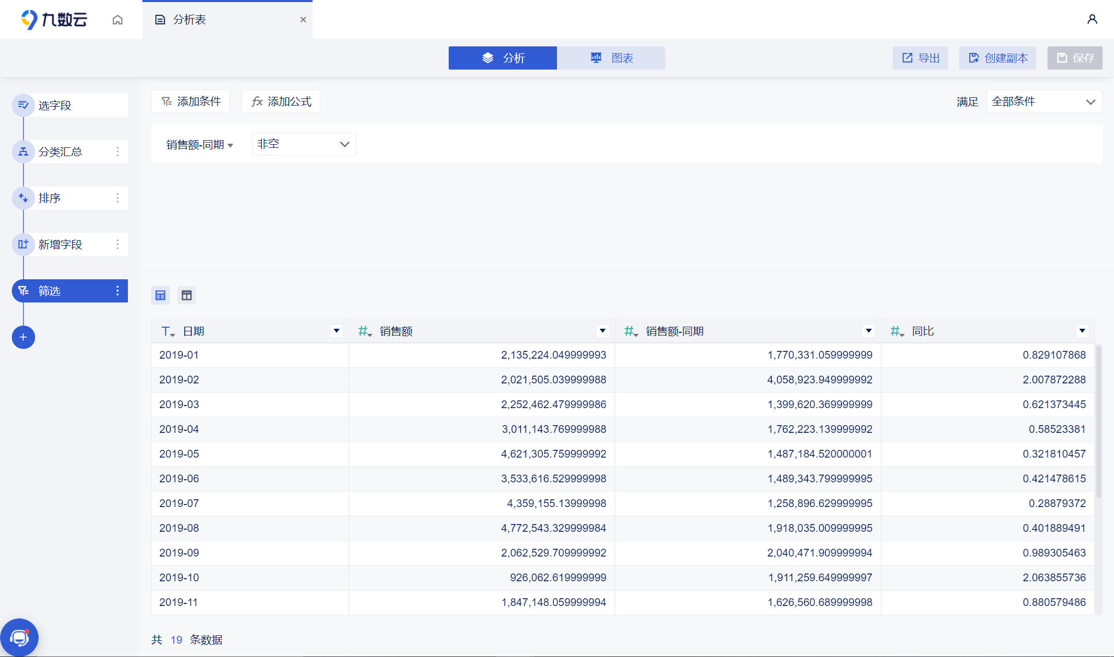Open the customer support chat icon
This screenshot has height=657, width=1114.
[20, 637]
